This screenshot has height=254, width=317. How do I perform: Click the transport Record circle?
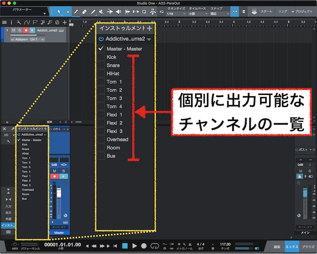pyautogui.click(x=144, y=246)
